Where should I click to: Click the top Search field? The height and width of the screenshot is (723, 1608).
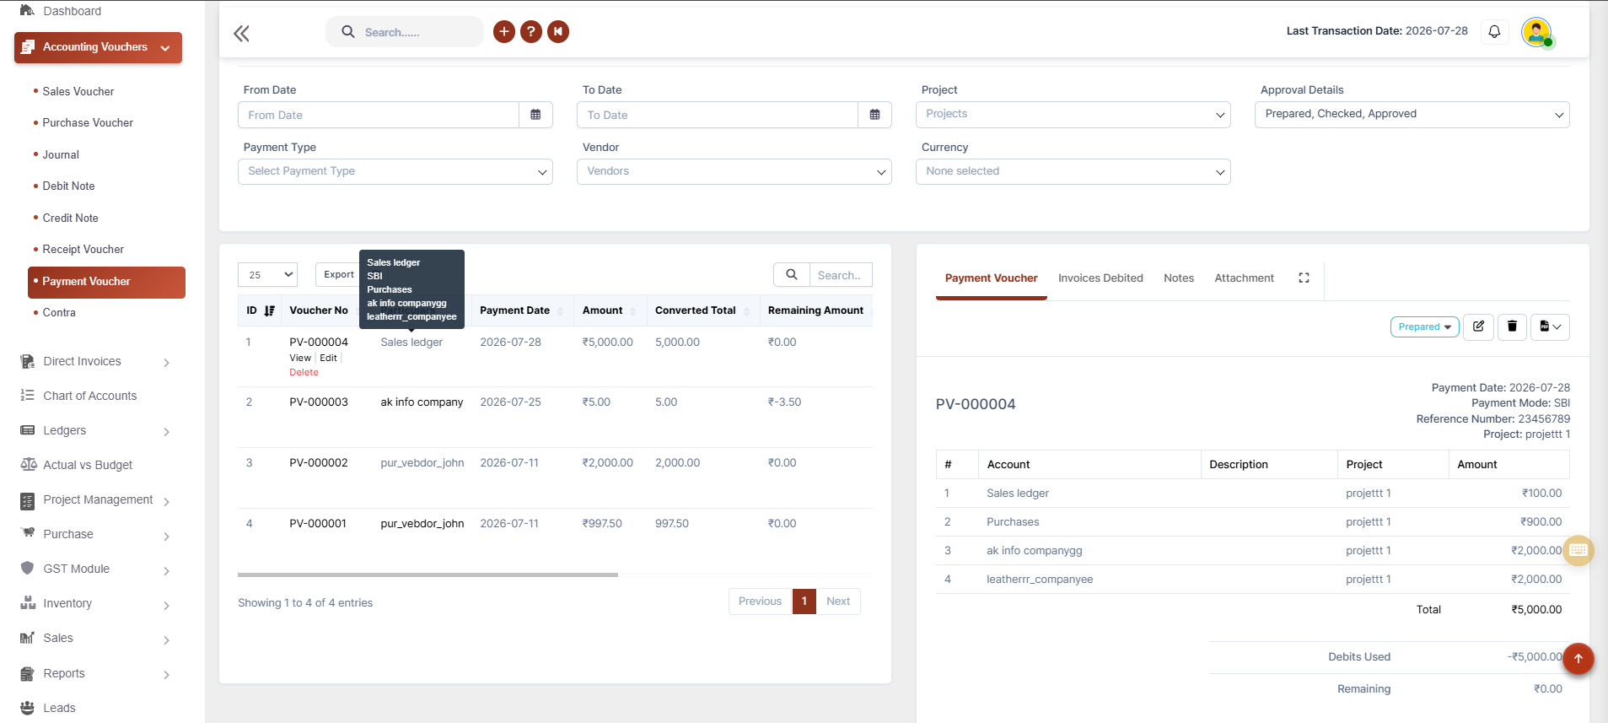point(405,32)
